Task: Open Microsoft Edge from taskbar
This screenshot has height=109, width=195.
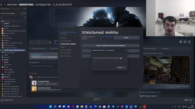Action: pos(95,107)
